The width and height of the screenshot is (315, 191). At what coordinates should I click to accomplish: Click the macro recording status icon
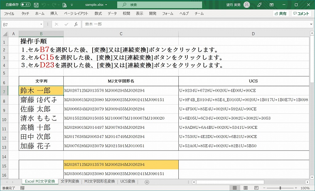(x=22, y=188)
